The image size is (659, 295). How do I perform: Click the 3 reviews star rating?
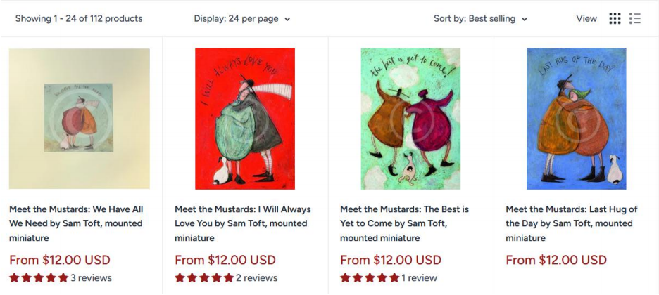(x=39, y=278)
